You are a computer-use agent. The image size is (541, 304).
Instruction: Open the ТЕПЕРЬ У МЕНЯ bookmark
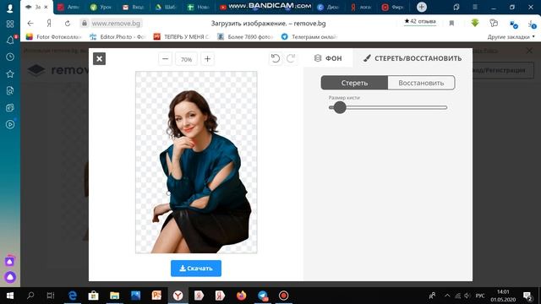[181, 36]
